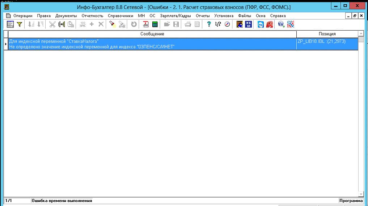Screen dimensions: 368x206
Task: Open the МН menu
Action: 141,16
